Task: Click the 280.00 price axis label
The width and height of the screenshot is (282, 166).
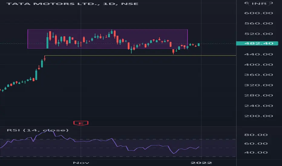Action: (258, 95)
